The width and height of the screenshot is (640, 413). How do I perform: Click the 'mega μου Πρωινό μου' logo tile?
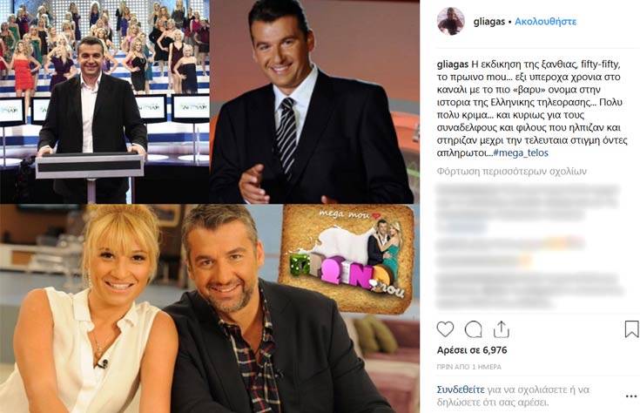pos(347,259)
